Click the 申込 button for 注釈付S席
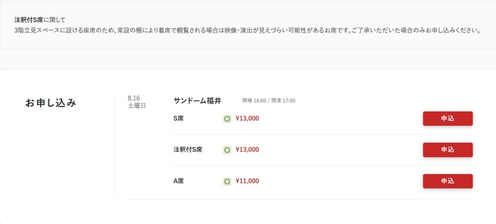 point(448,150)
